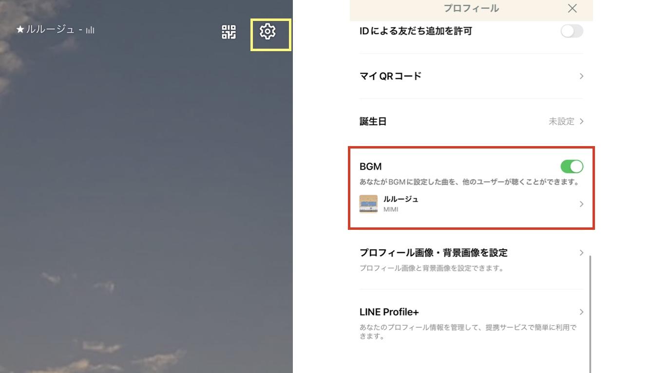
Task: Click the ルルージュ album art thumbnail
Action: click(368, 204)
